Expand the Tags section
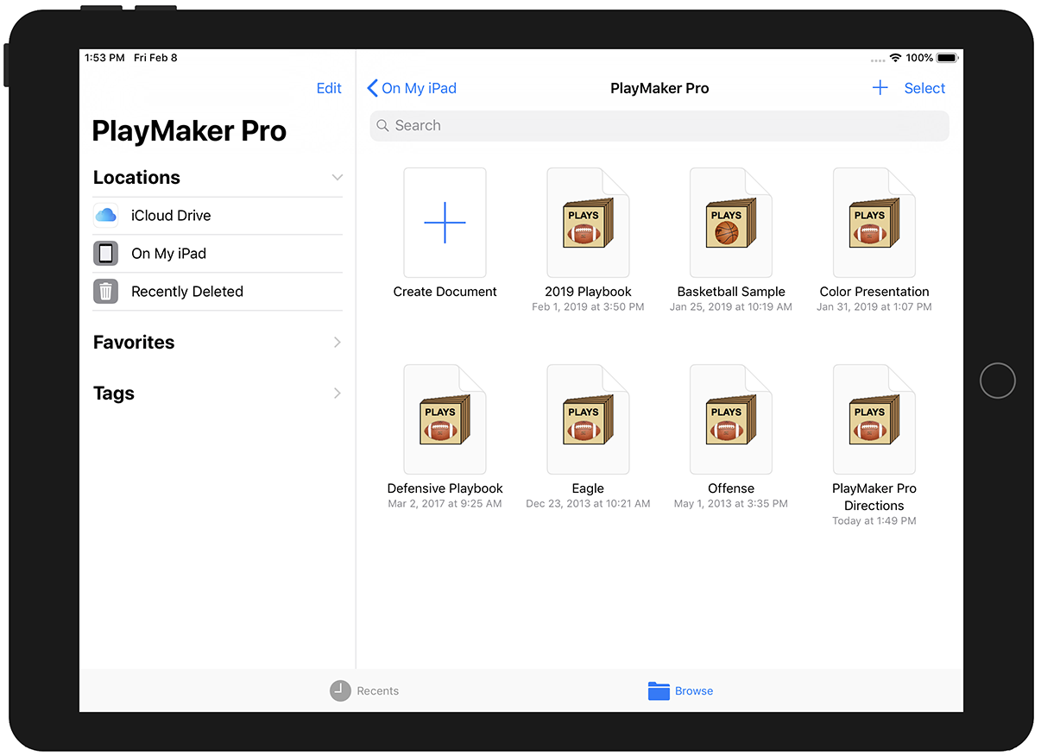Screen dimensions: 1041x756 pyautogui.click(x=337, y=394)
